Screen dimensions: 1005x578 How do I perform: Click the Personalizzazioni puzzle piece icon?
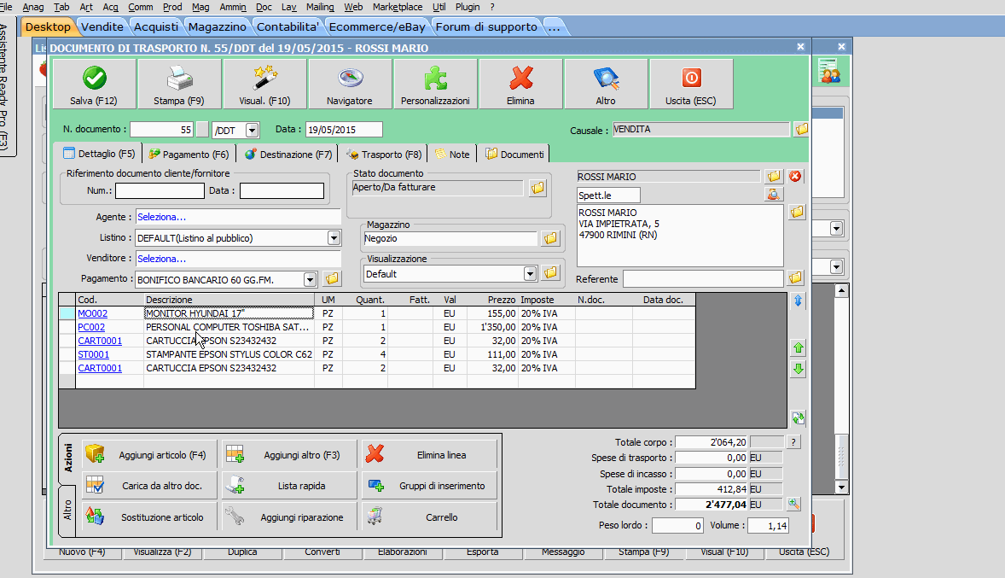(435, 79)
